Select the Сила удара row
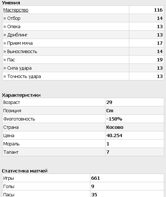 point(83,68)
